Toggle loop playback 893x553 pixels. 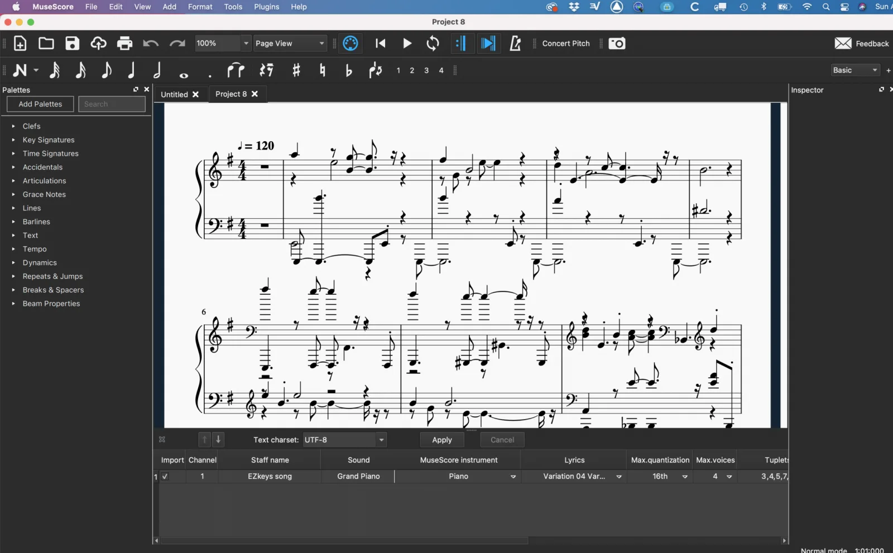[433, 44]
